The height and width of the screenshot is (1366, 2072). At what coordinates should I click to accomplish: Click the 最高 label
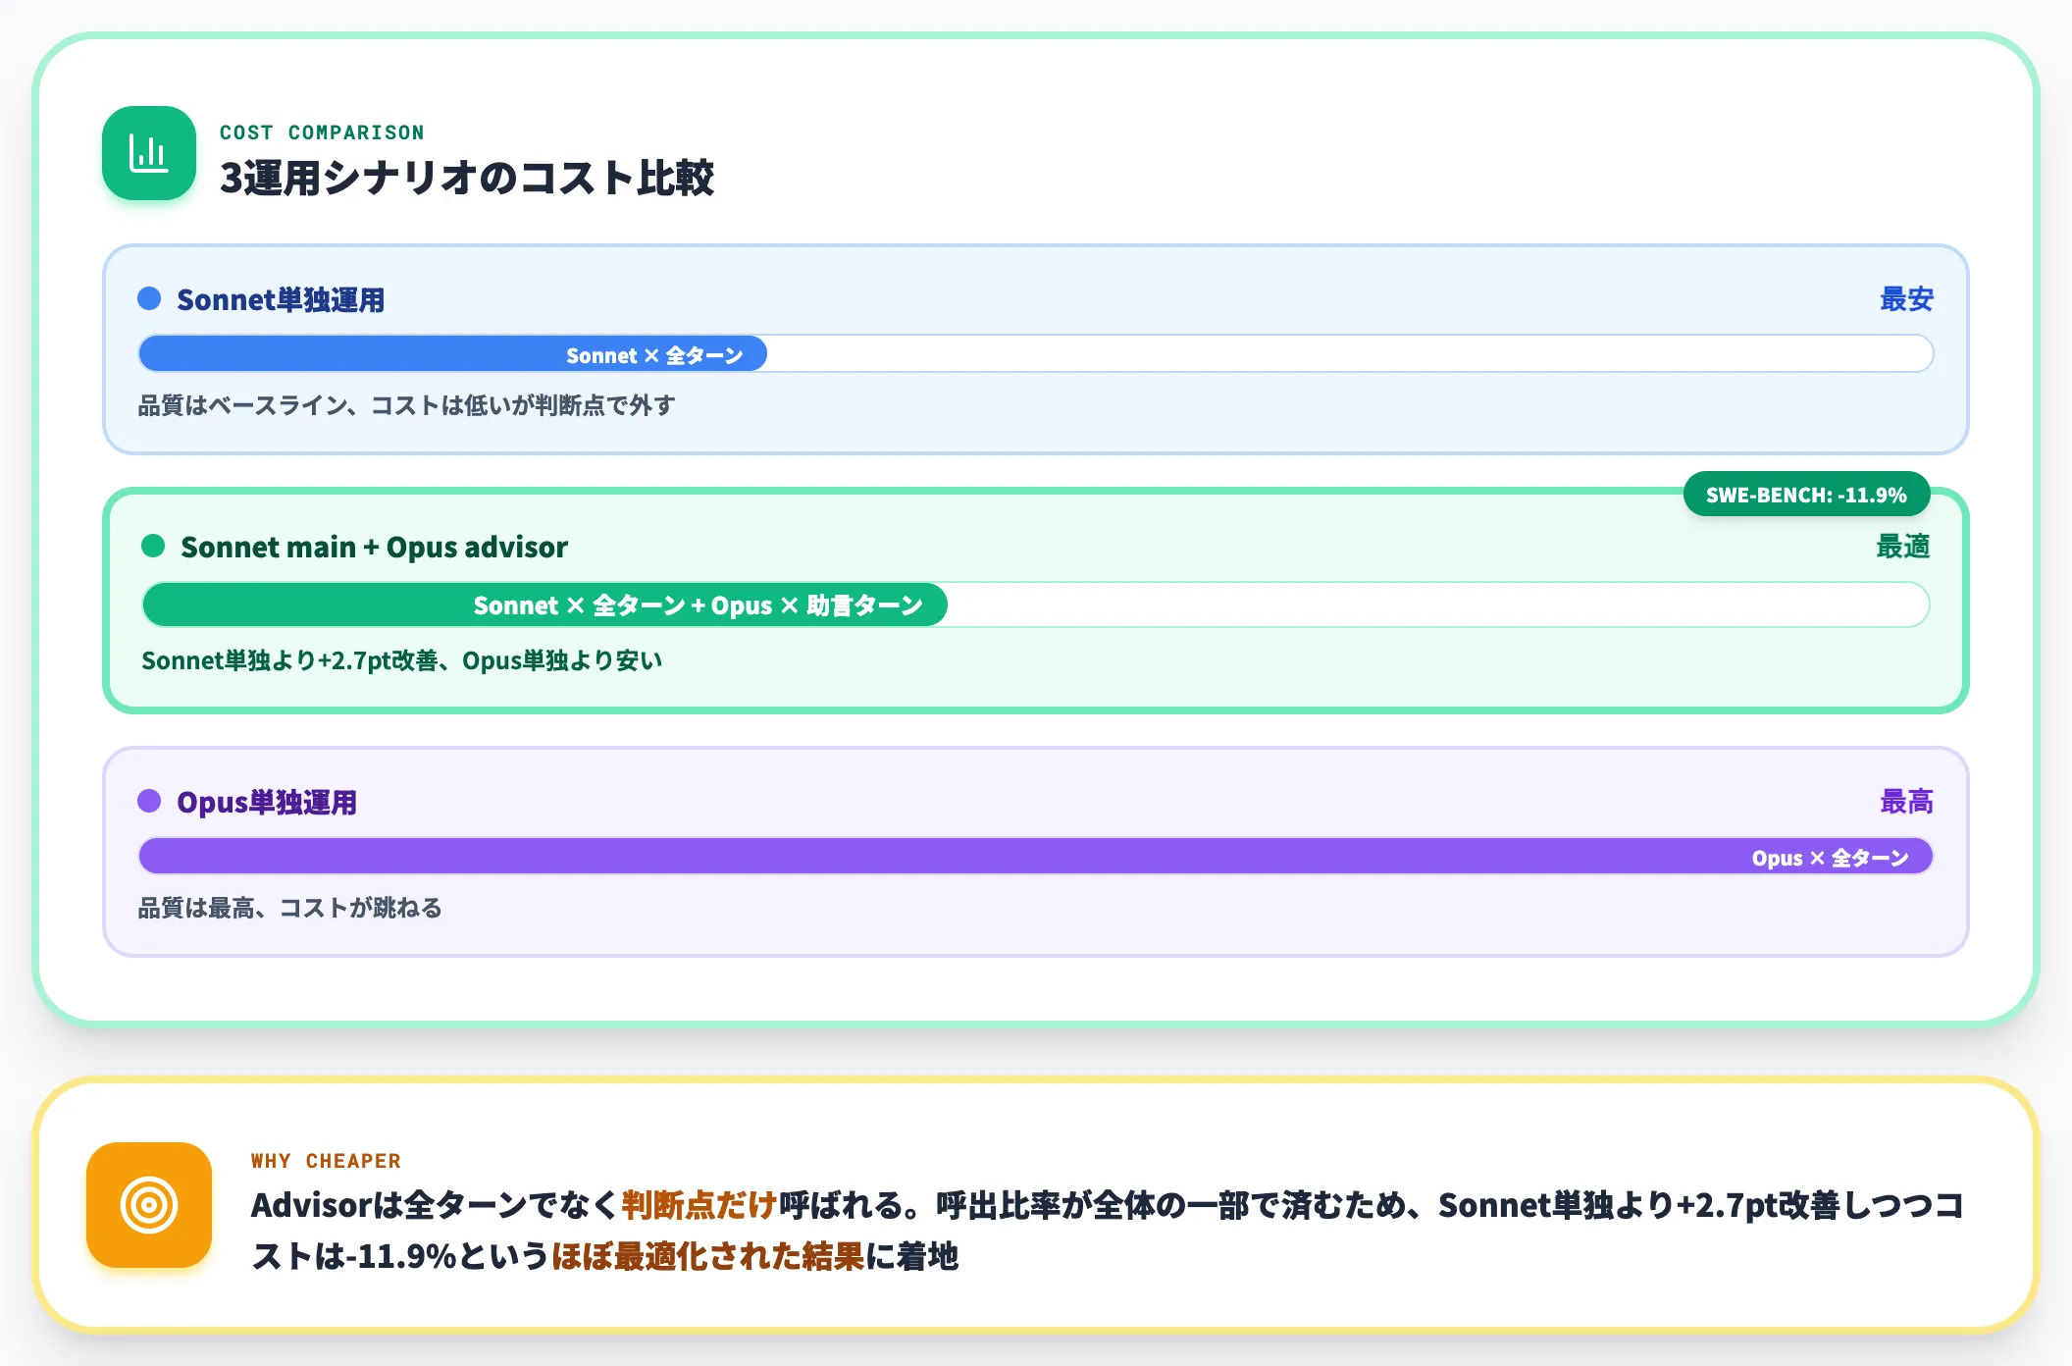(1906, 802)
